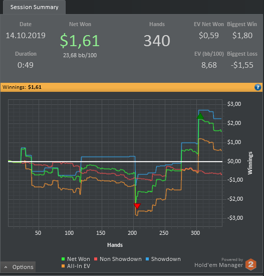Click the vertical Winnings y-axis title
This screenshot has width=264, height=276.
point(250,163)
